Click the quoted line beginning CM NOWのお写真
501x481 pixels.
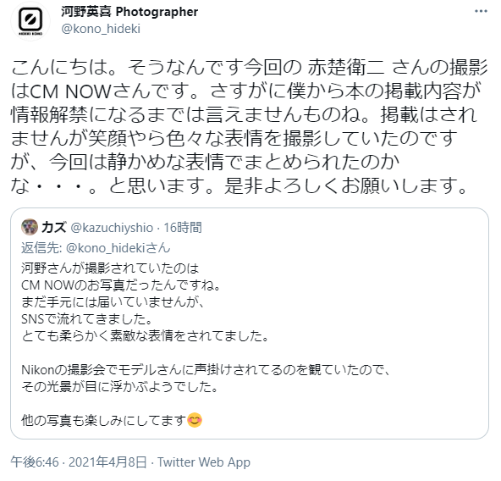(121, 285)
